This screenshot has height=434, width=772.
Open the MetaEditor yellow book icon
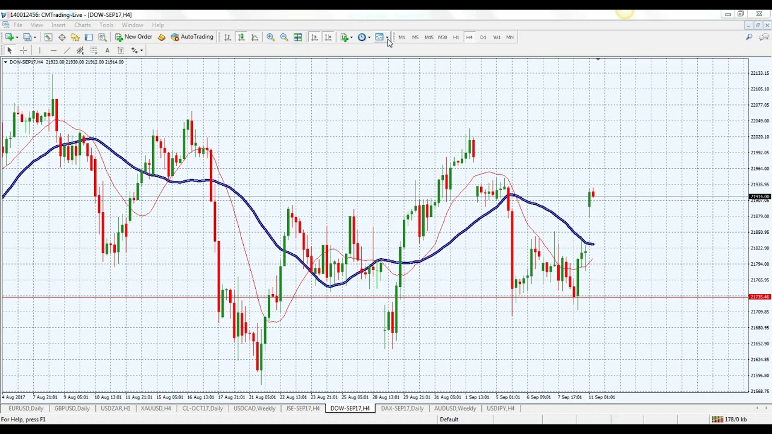point(162,37)
